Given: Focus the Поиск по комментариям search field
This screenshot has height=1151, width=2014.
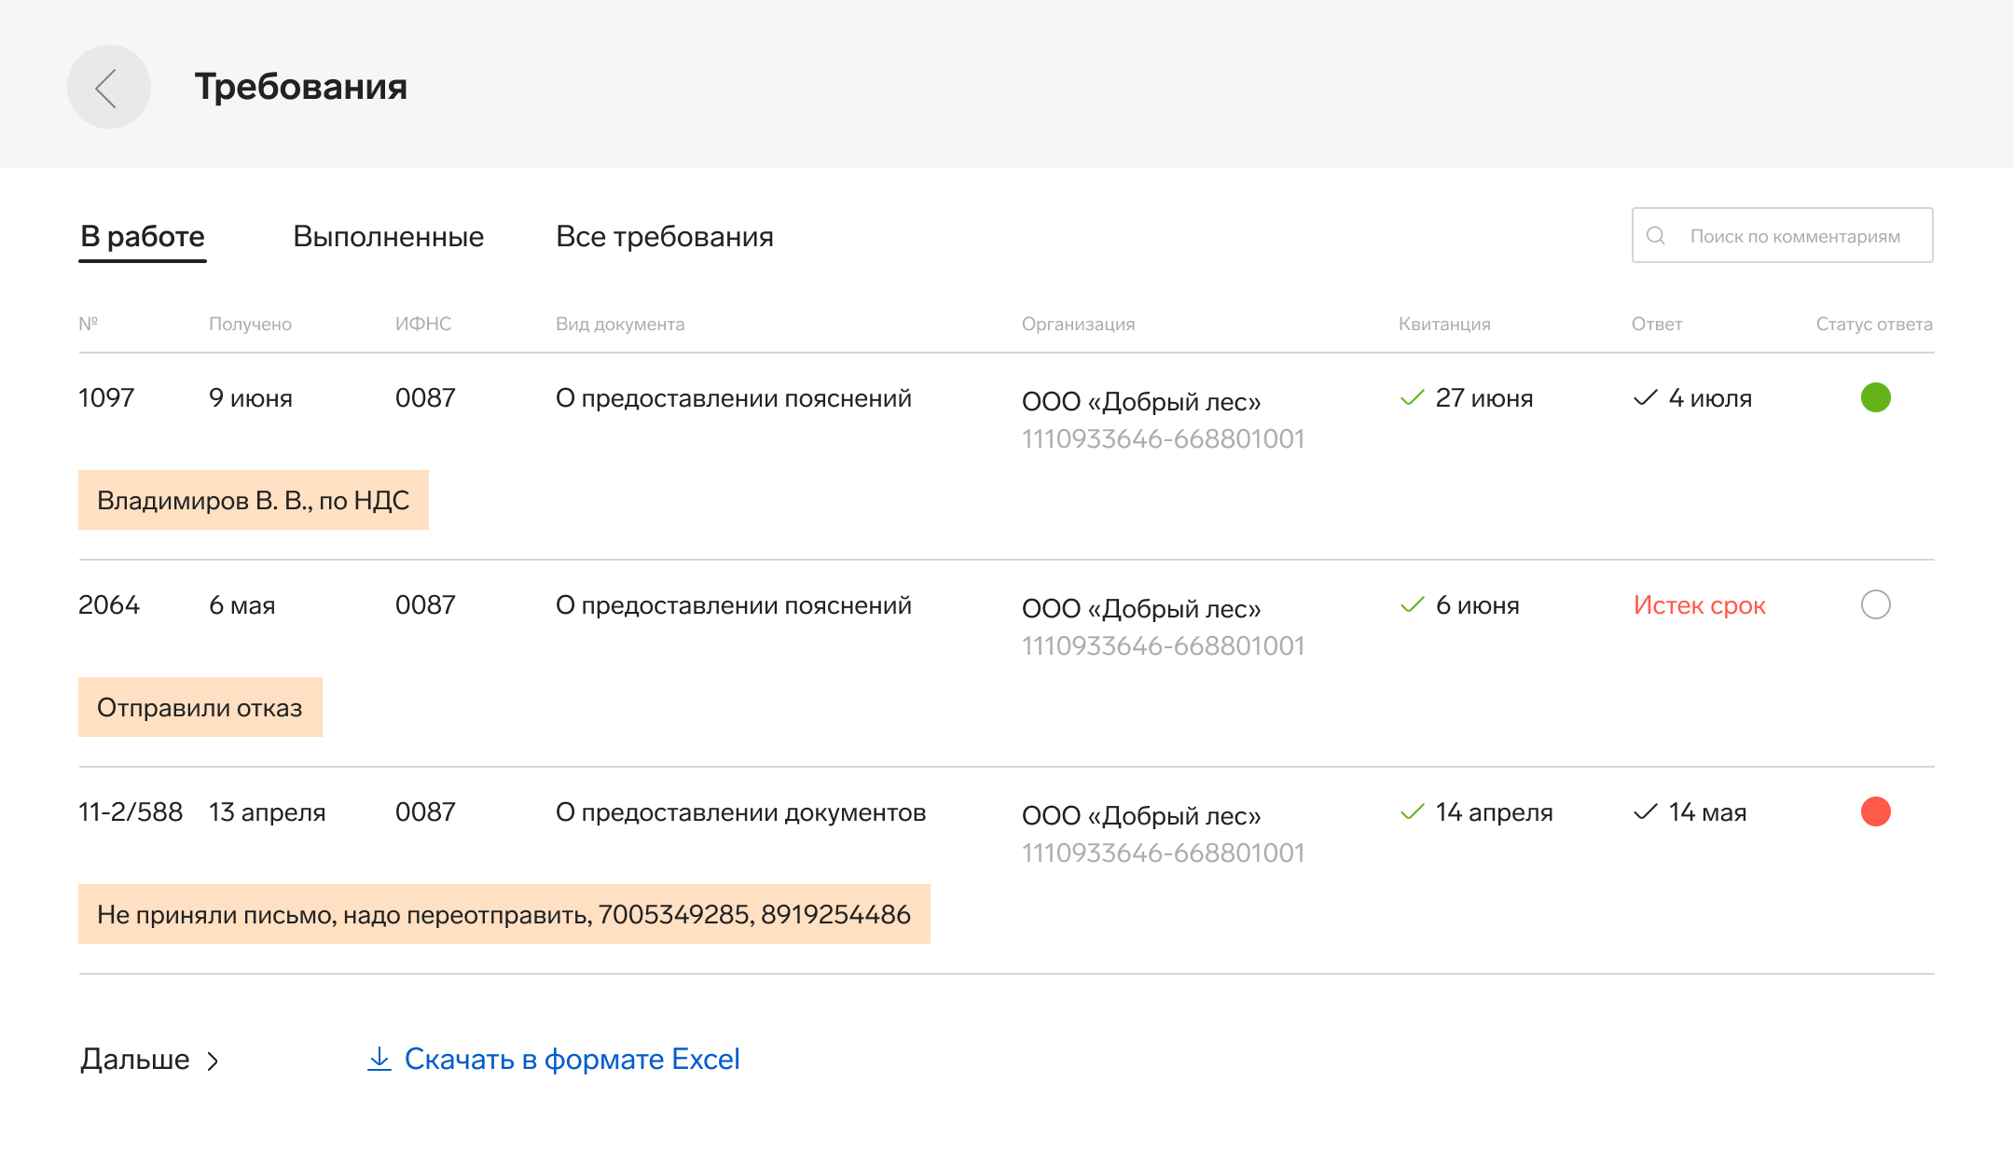Looking at the screenshot, I should coord(1794,236).
